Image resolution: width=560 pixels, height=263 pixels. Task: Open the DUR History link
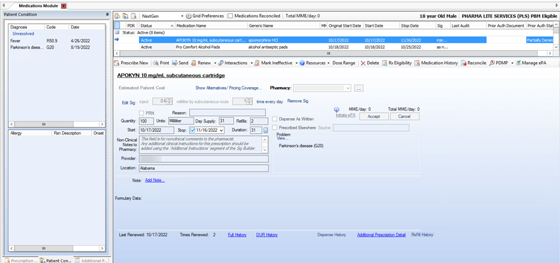pyautogui.click(x=267, y=235)
